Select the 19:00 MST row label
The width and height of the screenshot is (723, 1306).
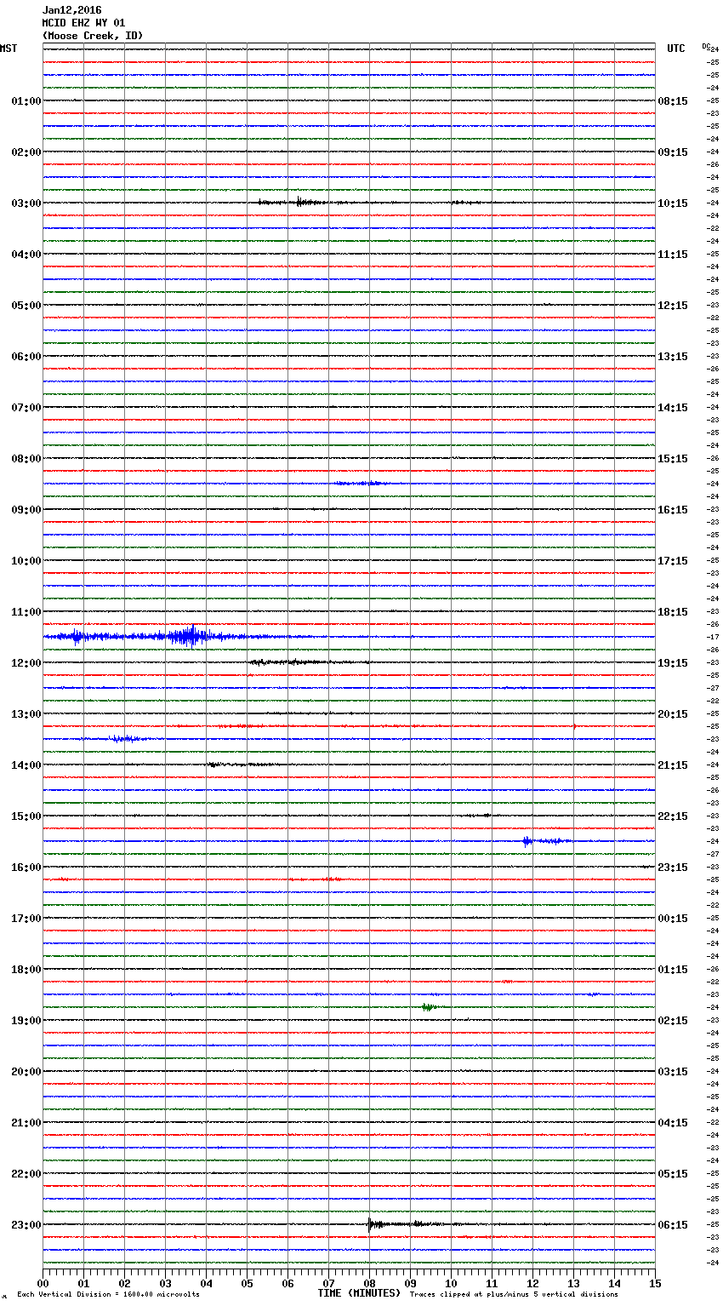[x=26, y=1021]
